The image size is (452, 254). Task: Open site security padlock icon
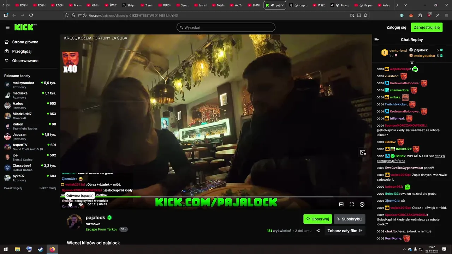point(73,15)
